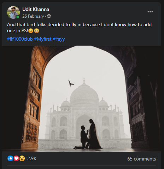Open the three-dot post options menu
The image size is (164, 169).
point(150,12)
